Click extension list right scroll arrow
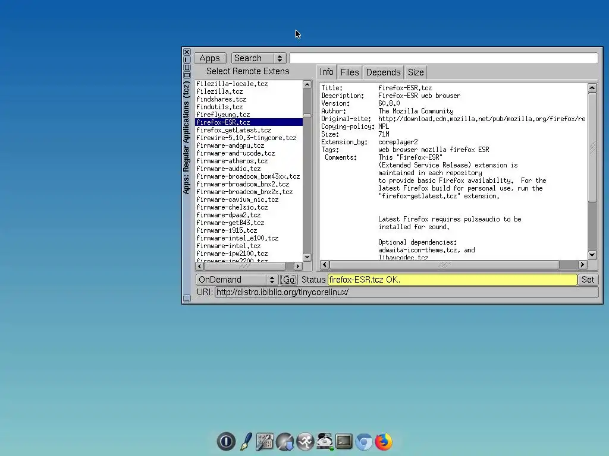 [298, 267]
